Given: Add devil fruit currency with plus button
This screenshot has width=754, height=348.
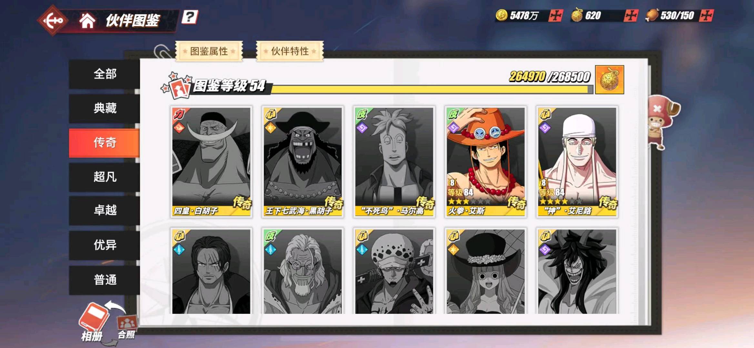Looking at the screenshot, I should click(x=631, y=15).
